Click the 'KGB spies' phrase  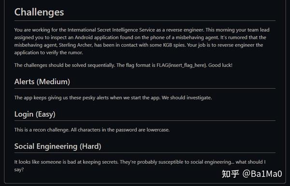click(x=174, y=45)
